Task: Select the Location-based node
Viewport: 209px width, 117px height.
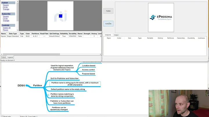Action: click(89, 65)
